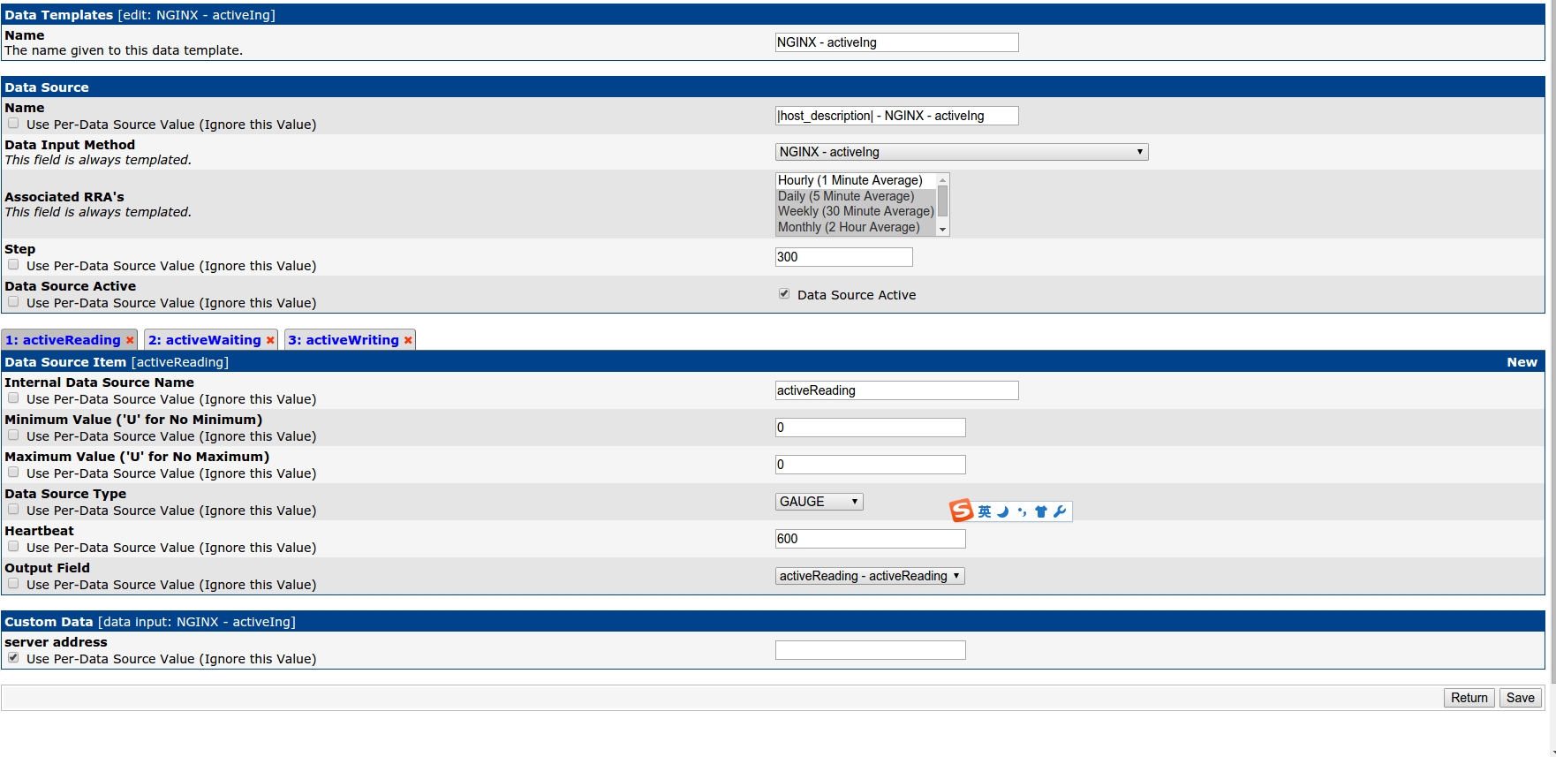
Task: Switch the Sogou toolbar English mode indicator
Action: pos(985,511)
